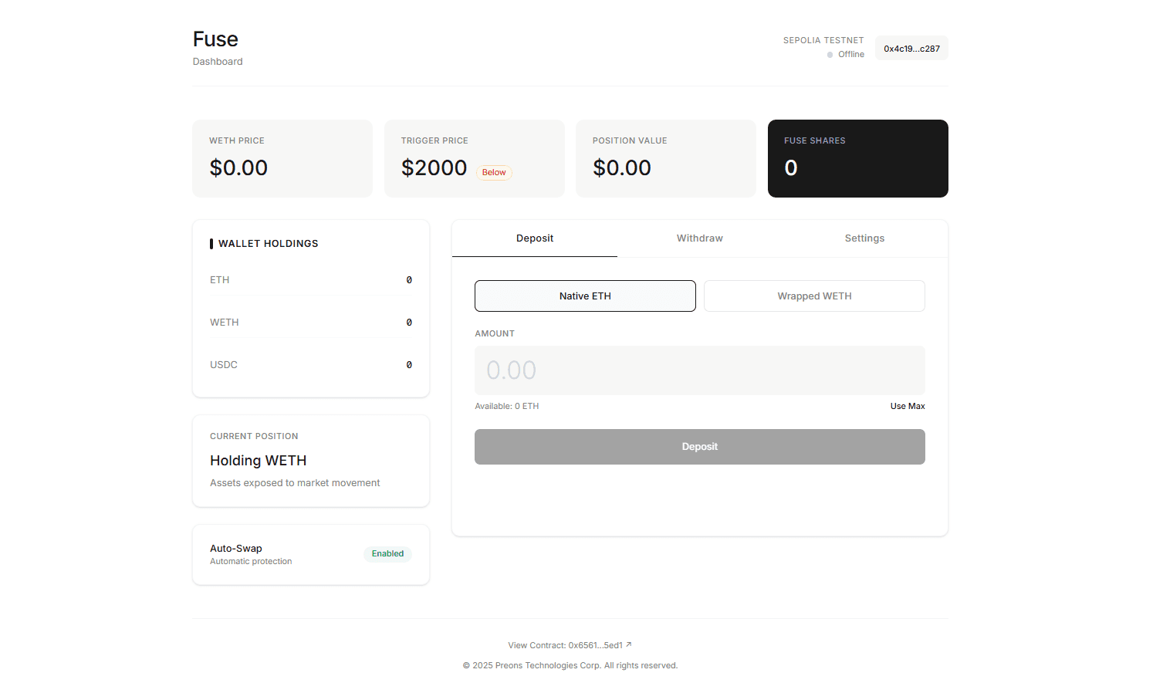
Task: Select the Wrapped WETH deposit option
Action: [814, 296]
